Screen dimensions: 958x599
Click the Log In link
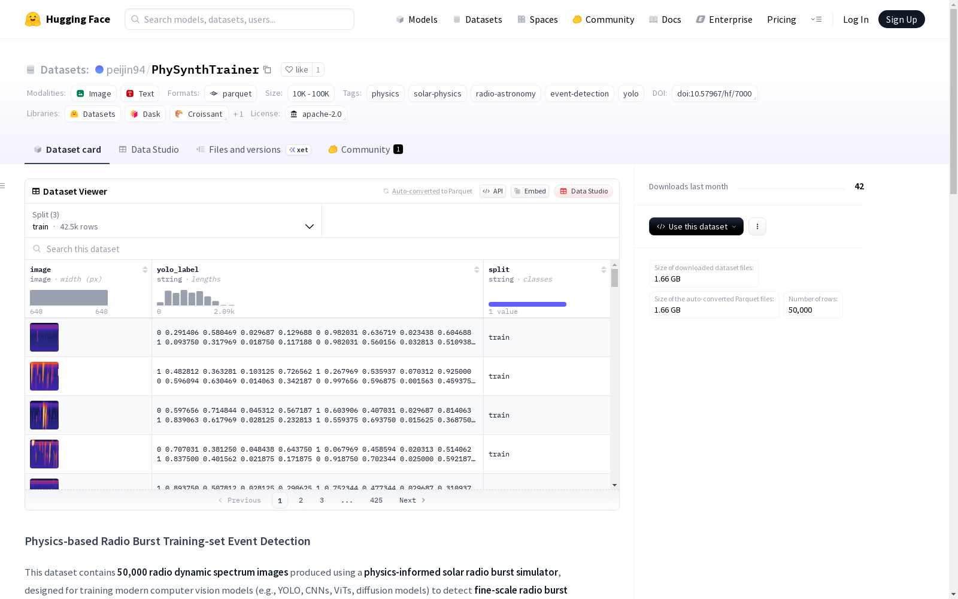[x=856, y=19]
